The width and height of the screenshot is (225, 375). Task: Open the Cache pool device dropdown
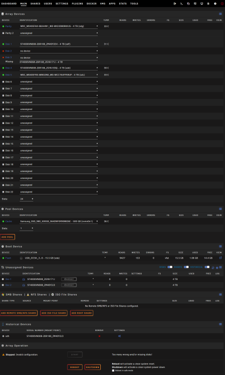point(59,221)
